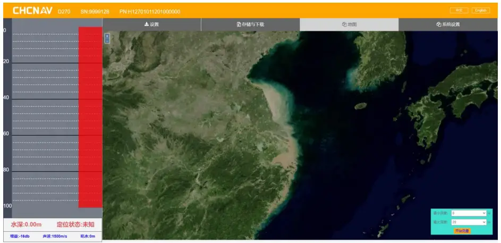This screenshot has width=501, height=243.
Task: Click the CHCNAV logo
Action: [32, 11]
